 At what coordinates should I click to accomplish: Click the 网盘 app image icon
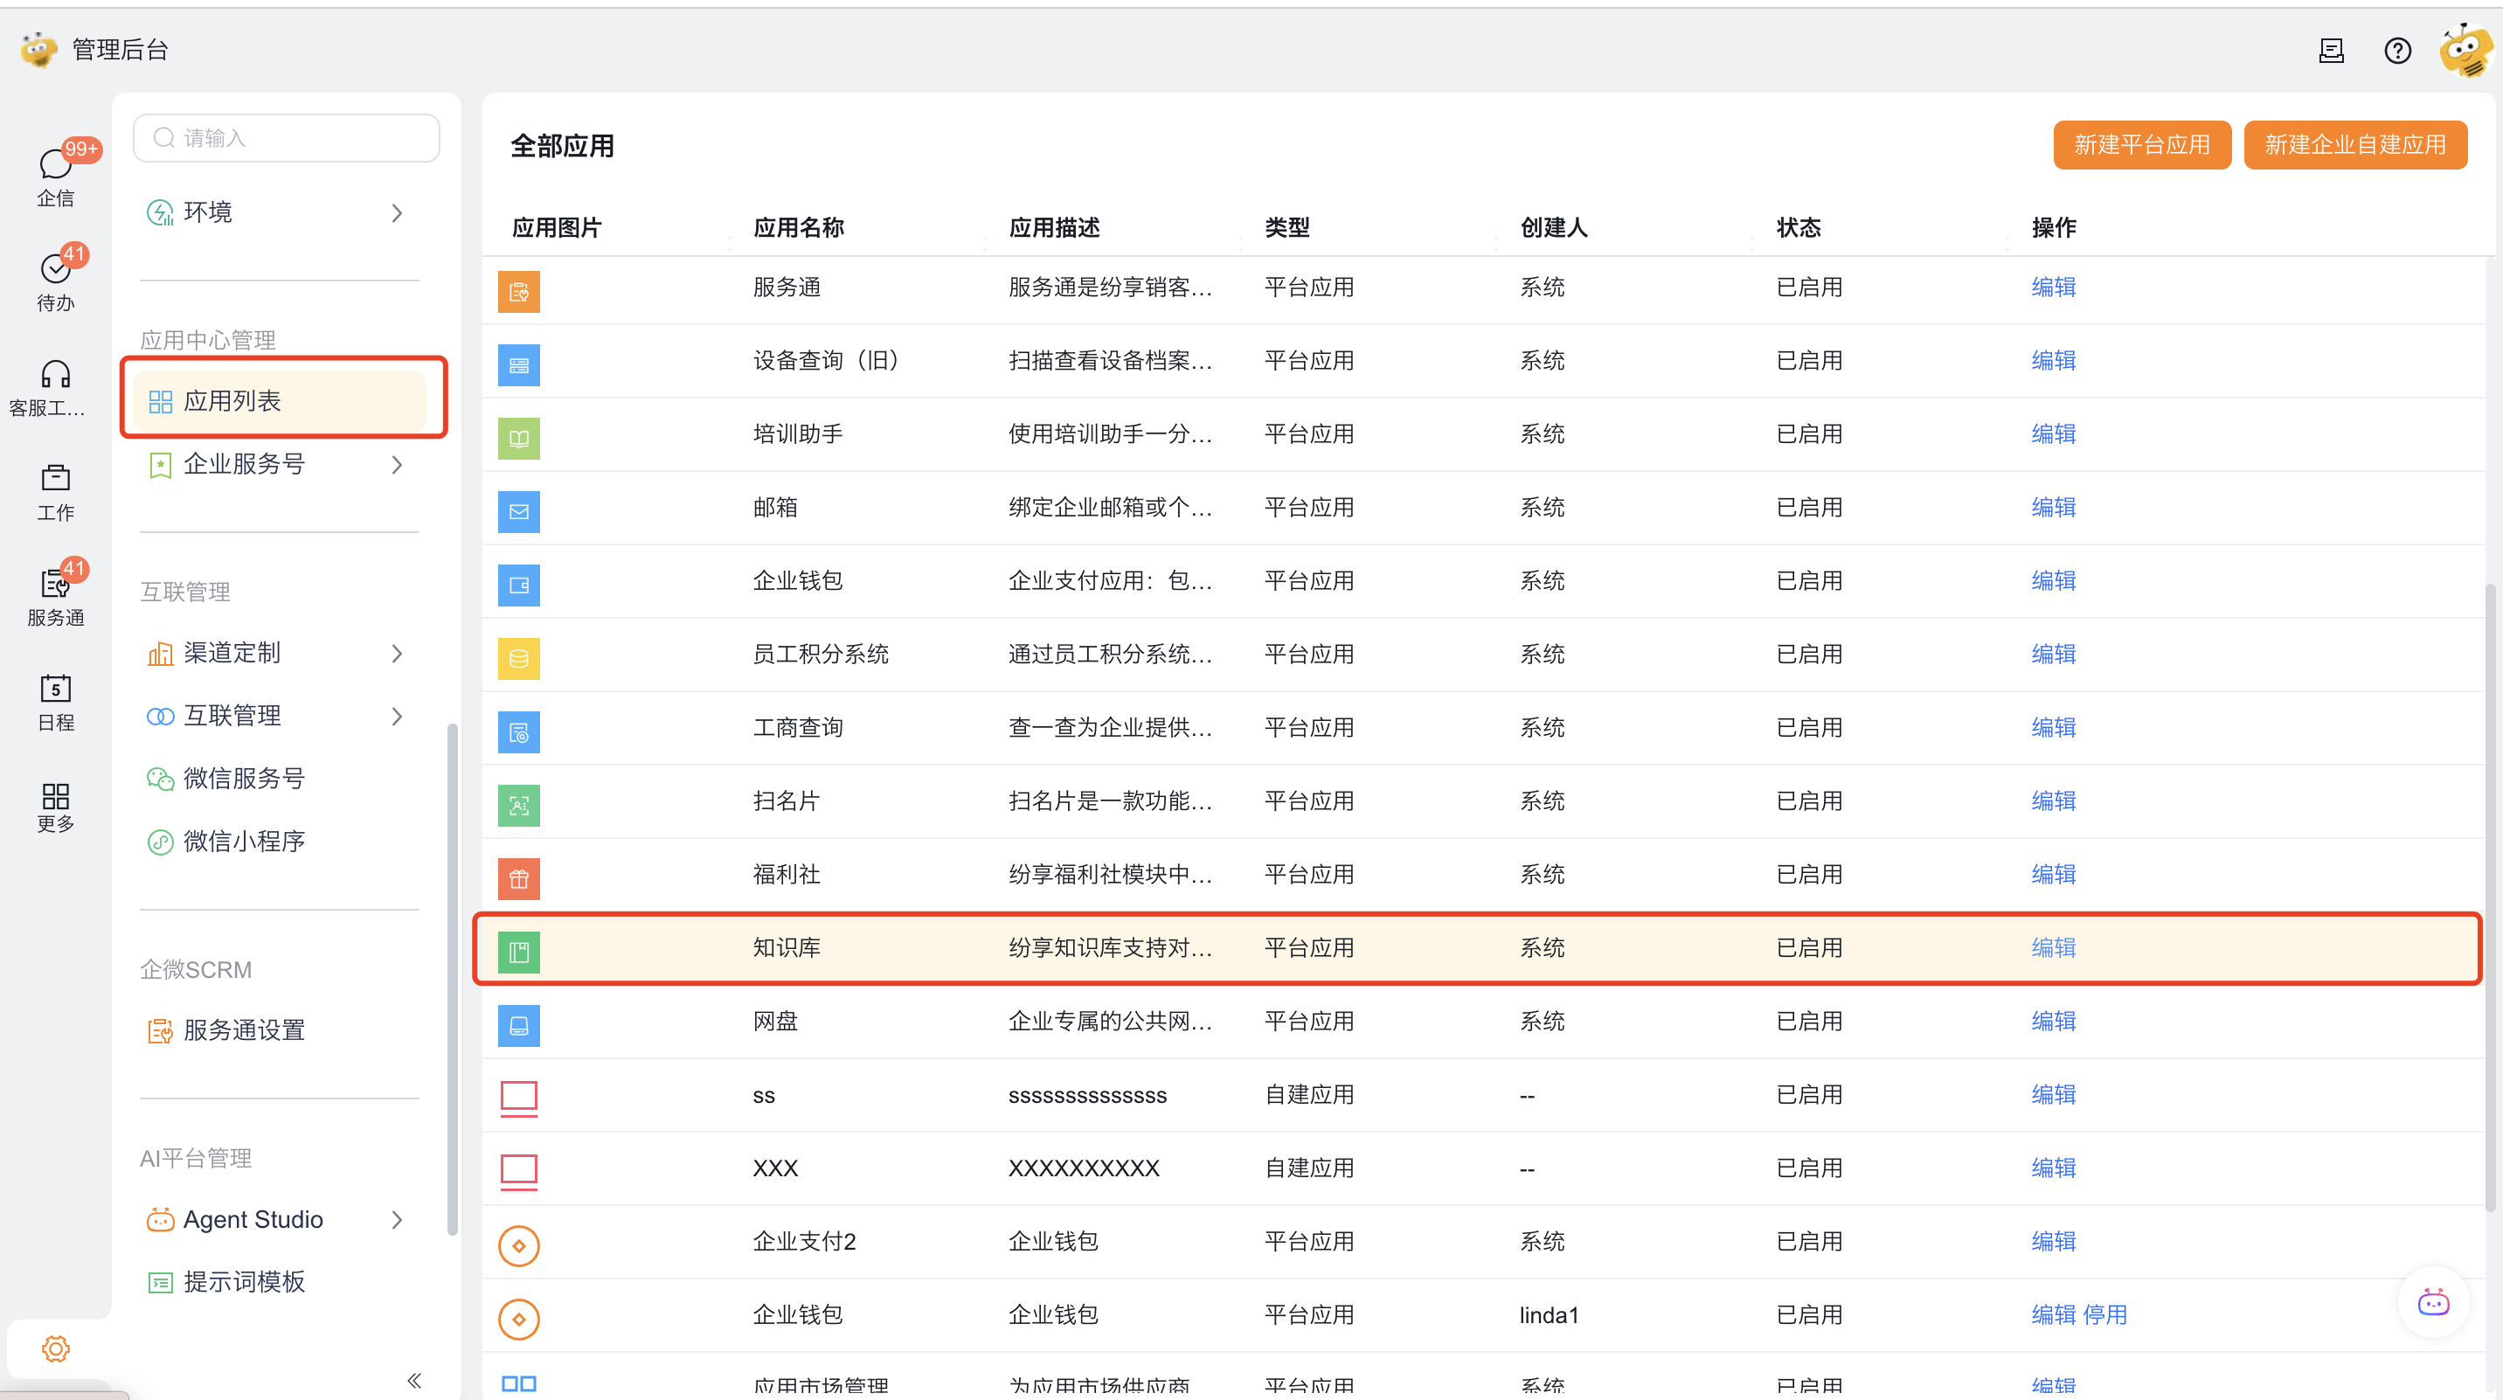coord(519,1025)
